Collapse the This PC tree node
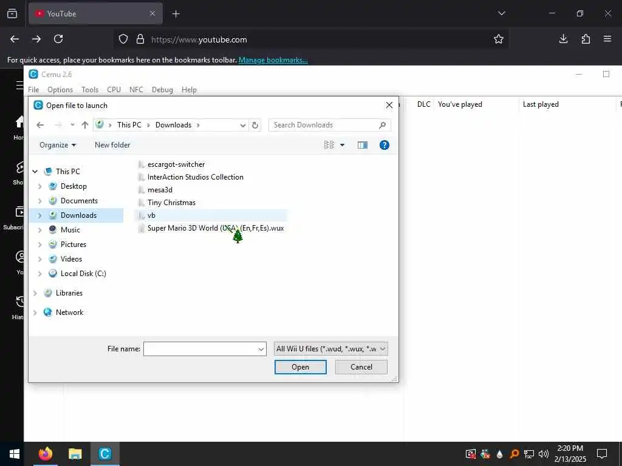This screenshot has width=622, height=466. (35, 172)
